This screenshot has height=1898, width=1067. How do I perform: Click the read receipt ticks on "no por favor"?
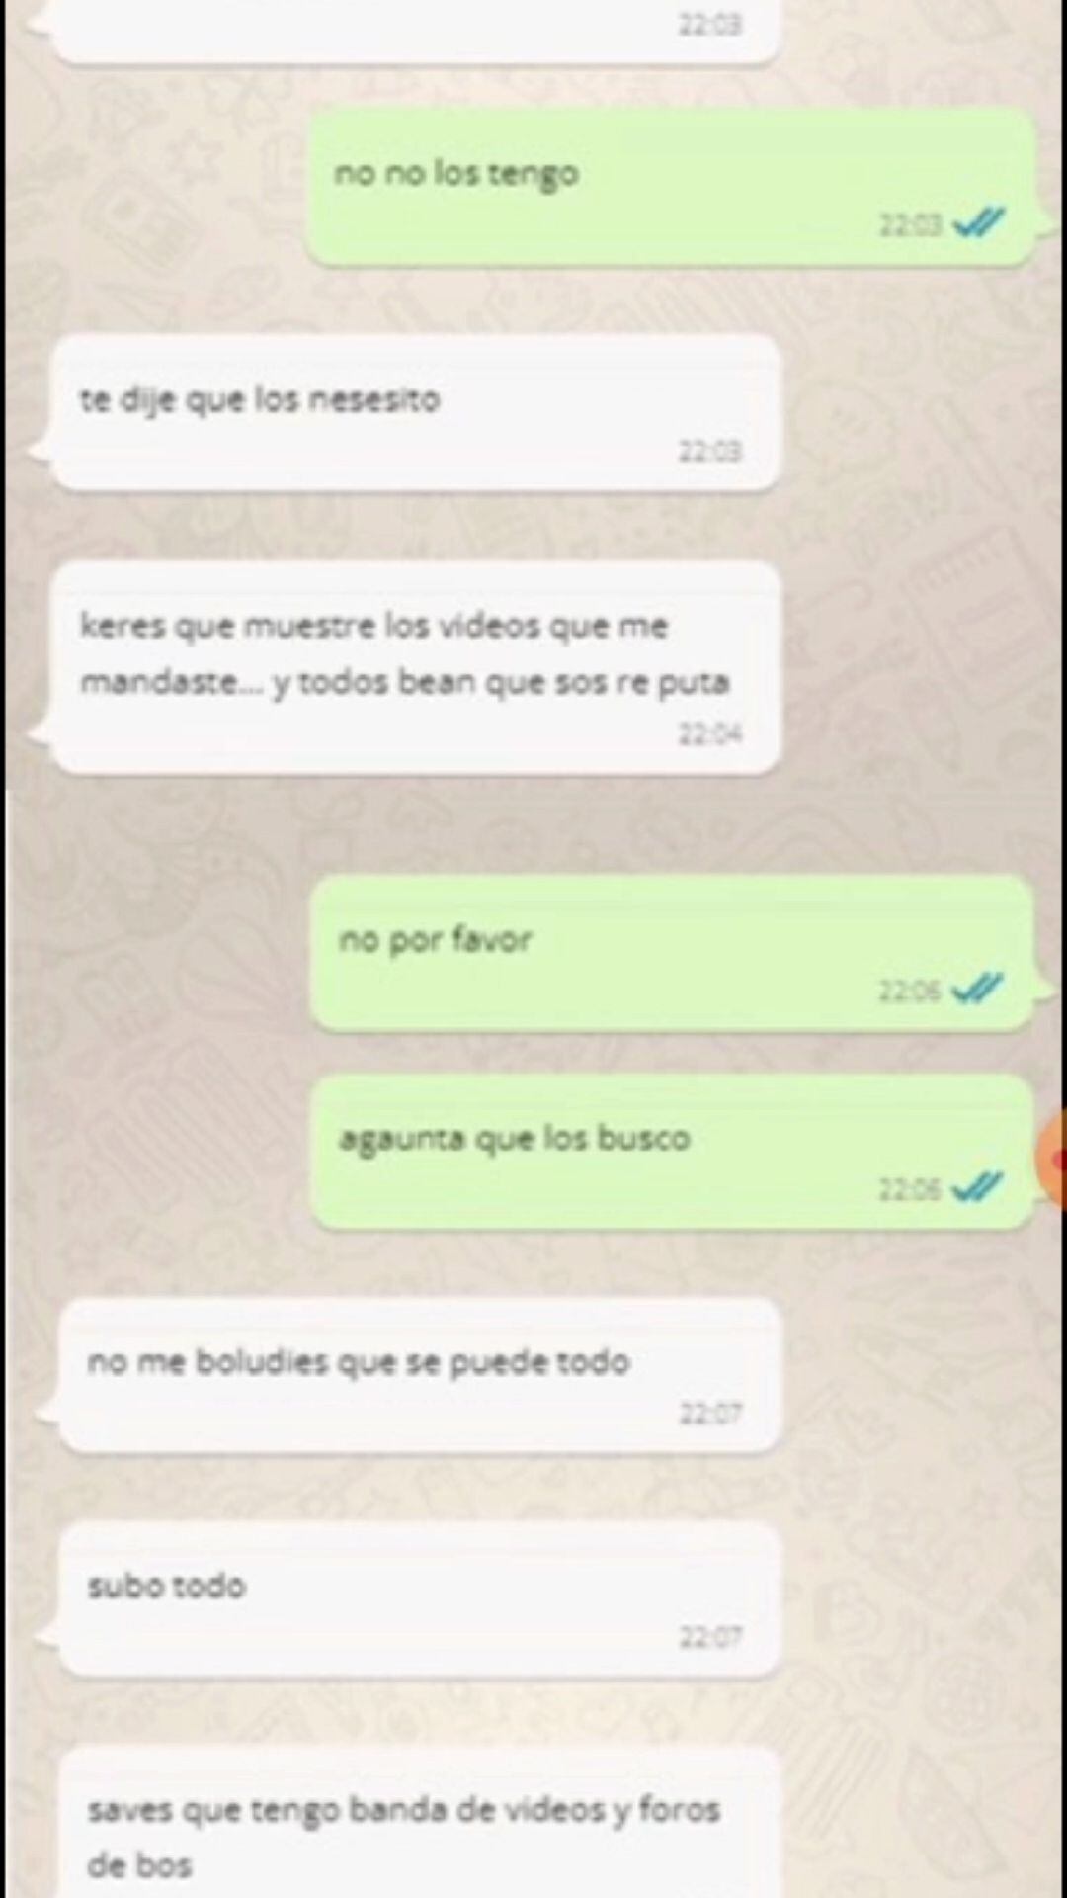coord(977,988)
